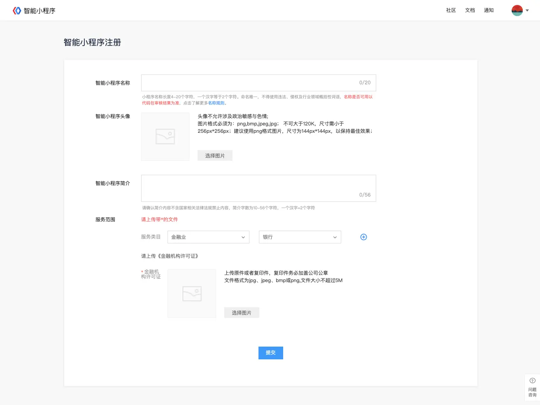Image resolution: width=540 pixels, height=405 pixels.
Task: Go to 社区 in top navigation
Action: 451,10
